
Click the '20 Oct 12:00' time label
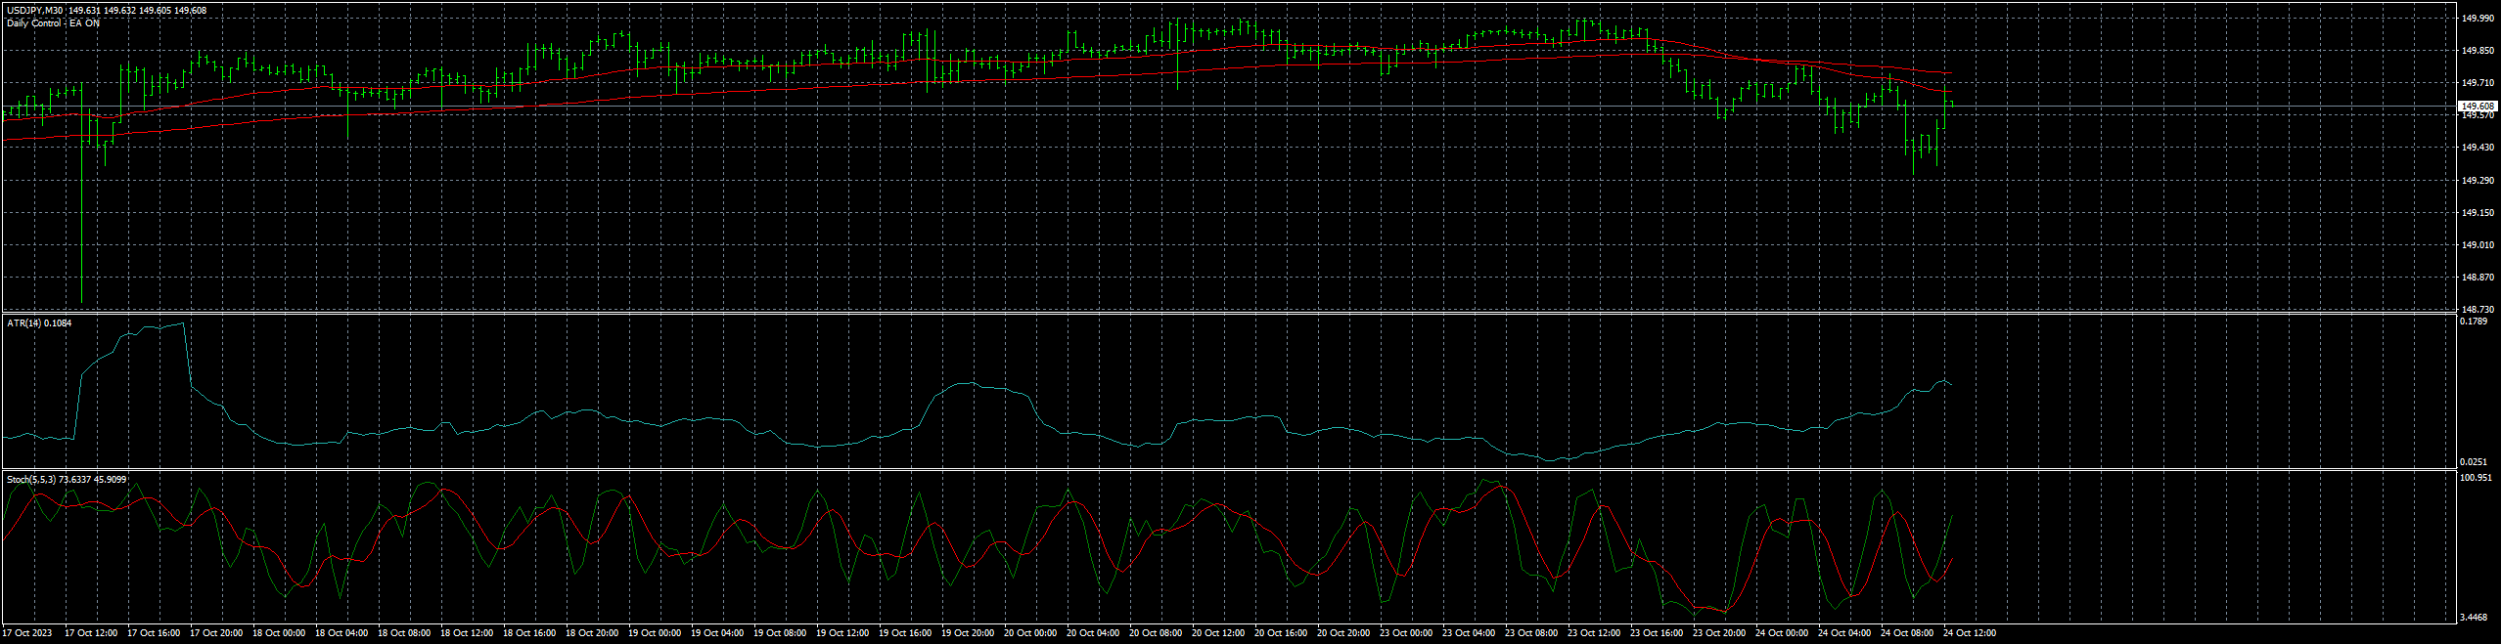[x=1218, y=633]
